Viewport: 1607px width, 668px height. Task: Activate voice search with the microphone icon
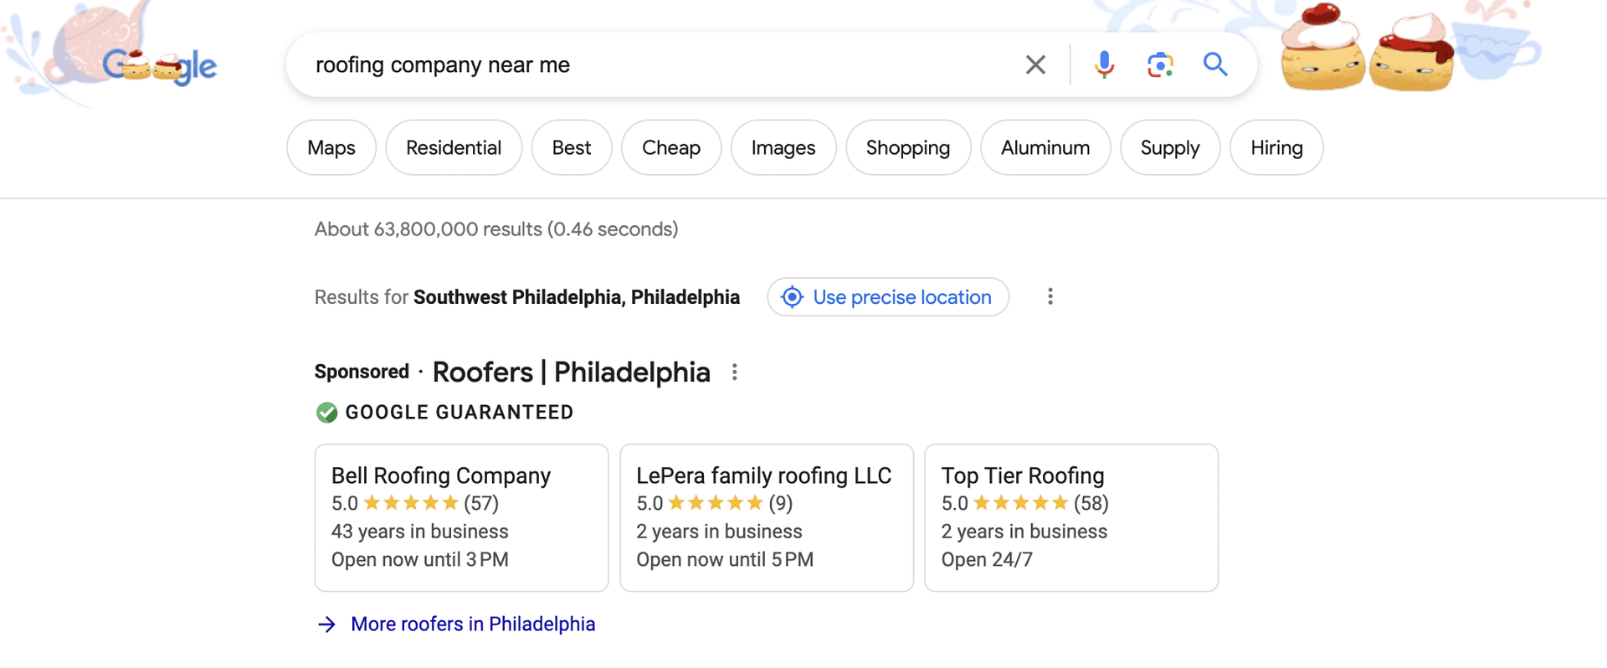pos(1104,64)
